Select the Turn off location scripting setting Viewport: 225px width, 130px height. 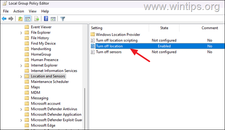[117, 40]
